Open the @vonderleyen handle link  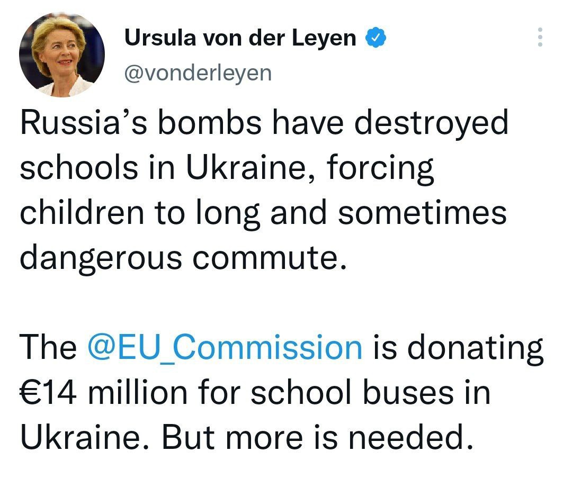198,73
